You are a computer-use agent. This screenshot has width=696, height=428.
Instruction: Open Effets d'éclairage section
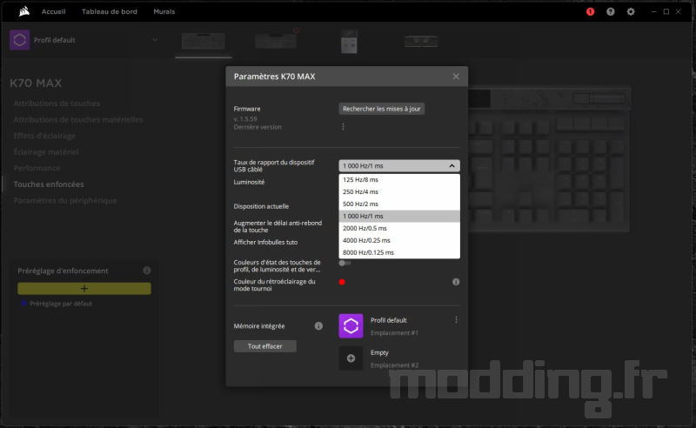[x=44, y=136]
